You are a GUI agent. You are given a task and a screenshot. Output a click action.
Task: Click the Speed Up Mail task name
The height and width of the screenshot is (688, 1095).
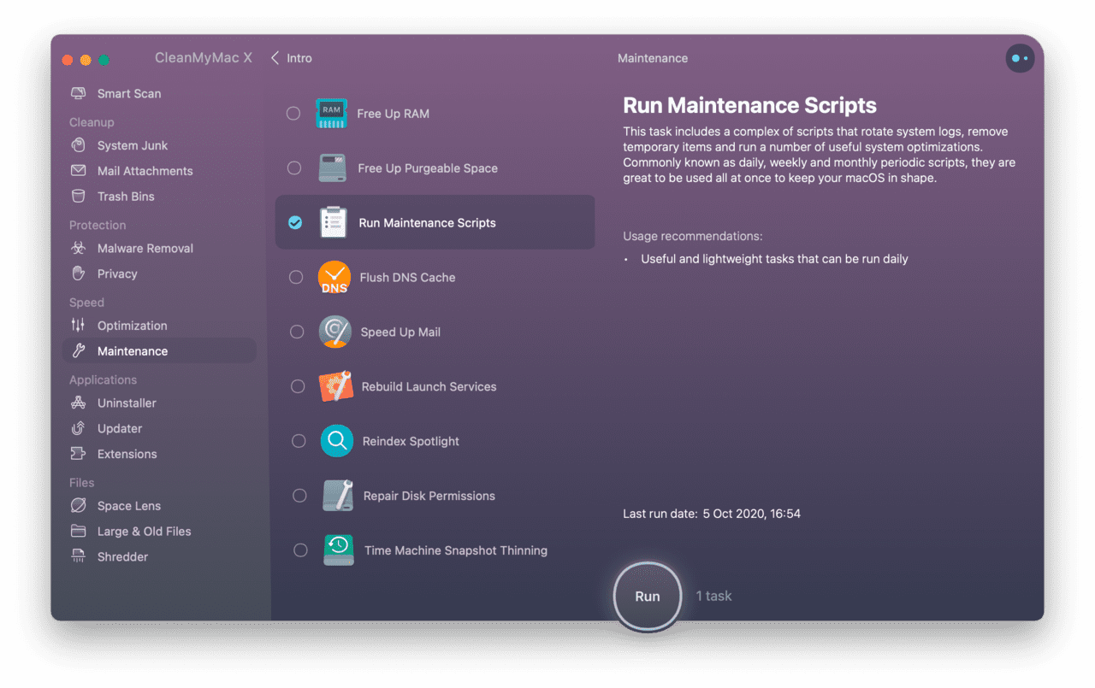[401, 332]
